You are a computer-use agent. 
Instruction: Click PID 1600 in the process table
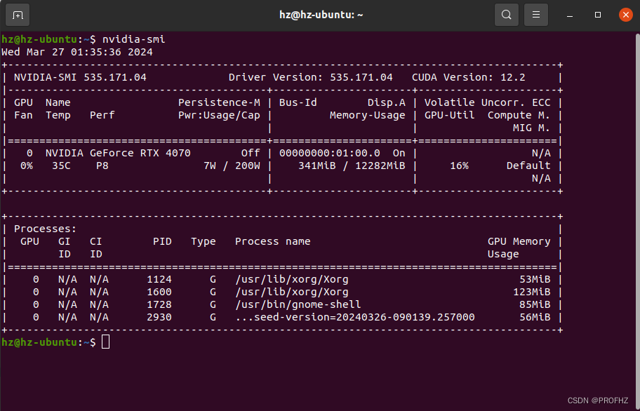pyautogui.click(x=159, y=292)
